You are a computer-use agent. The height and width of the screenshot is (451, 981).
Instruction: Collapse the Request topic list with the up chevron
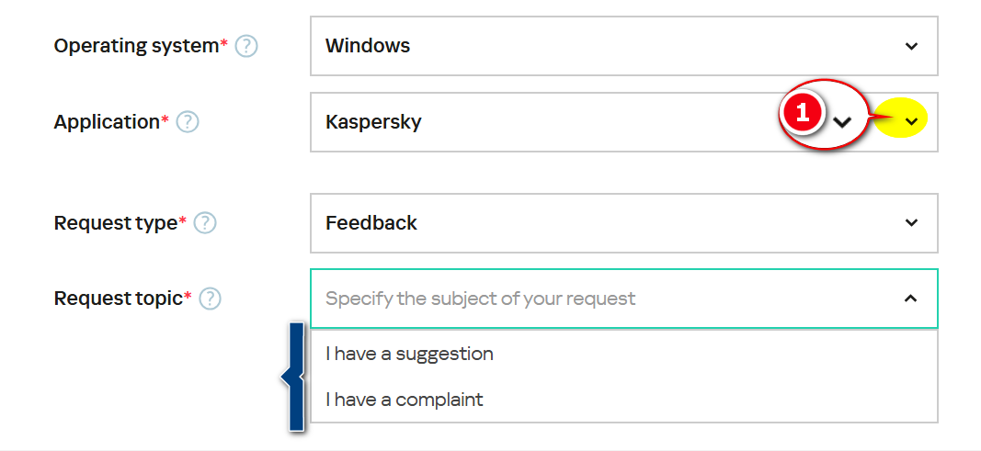tap(911, 299)
